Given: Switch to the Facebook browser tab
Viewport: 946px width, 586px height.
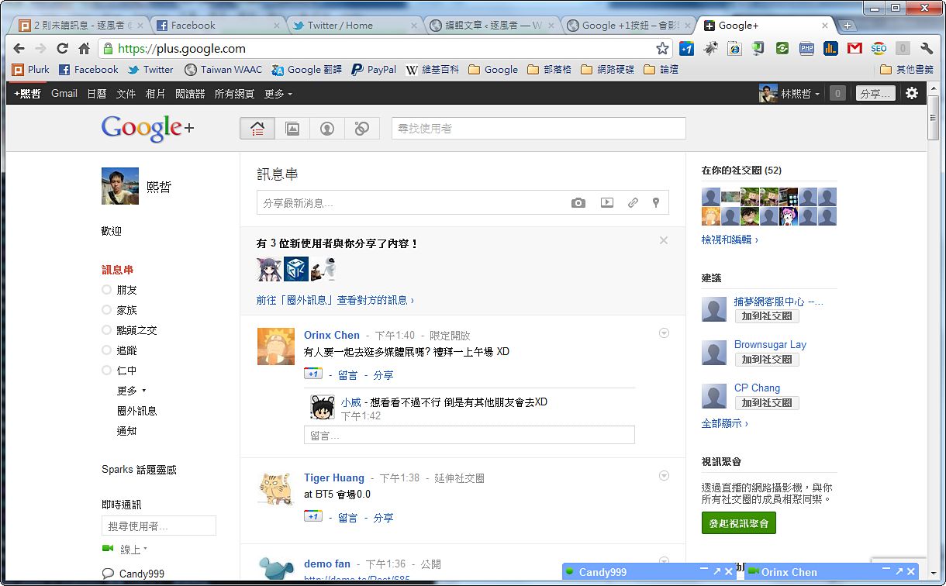Looking at the screenshot, I should click(218, 25).
